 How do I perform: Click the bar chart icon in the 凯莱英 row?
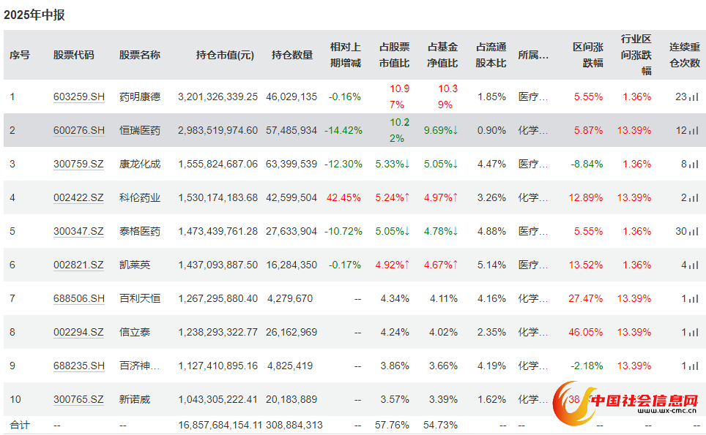[694, 265]
